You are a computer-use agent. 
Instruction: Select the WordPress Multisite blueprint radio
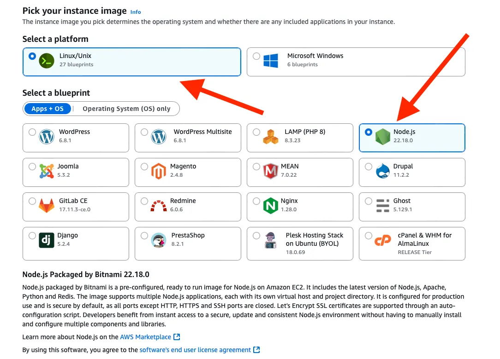coord(144,132)
